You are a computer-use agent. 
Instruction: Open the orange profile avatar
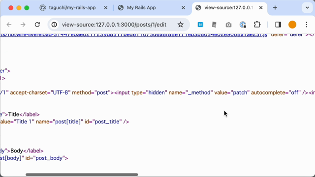click(292, 25)
